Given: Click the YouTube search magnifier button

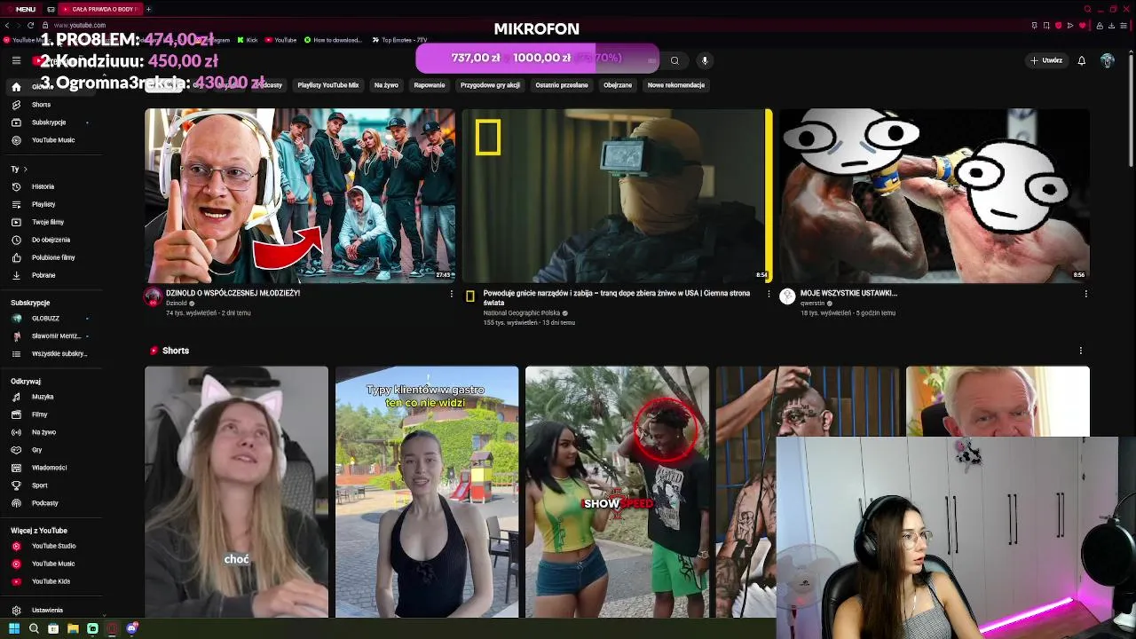Looking at the screenshot, I should (x=674, y=60).
